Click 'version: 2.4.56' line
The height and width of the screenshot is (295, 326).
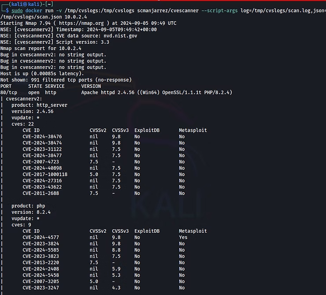[x=33, y=111]
